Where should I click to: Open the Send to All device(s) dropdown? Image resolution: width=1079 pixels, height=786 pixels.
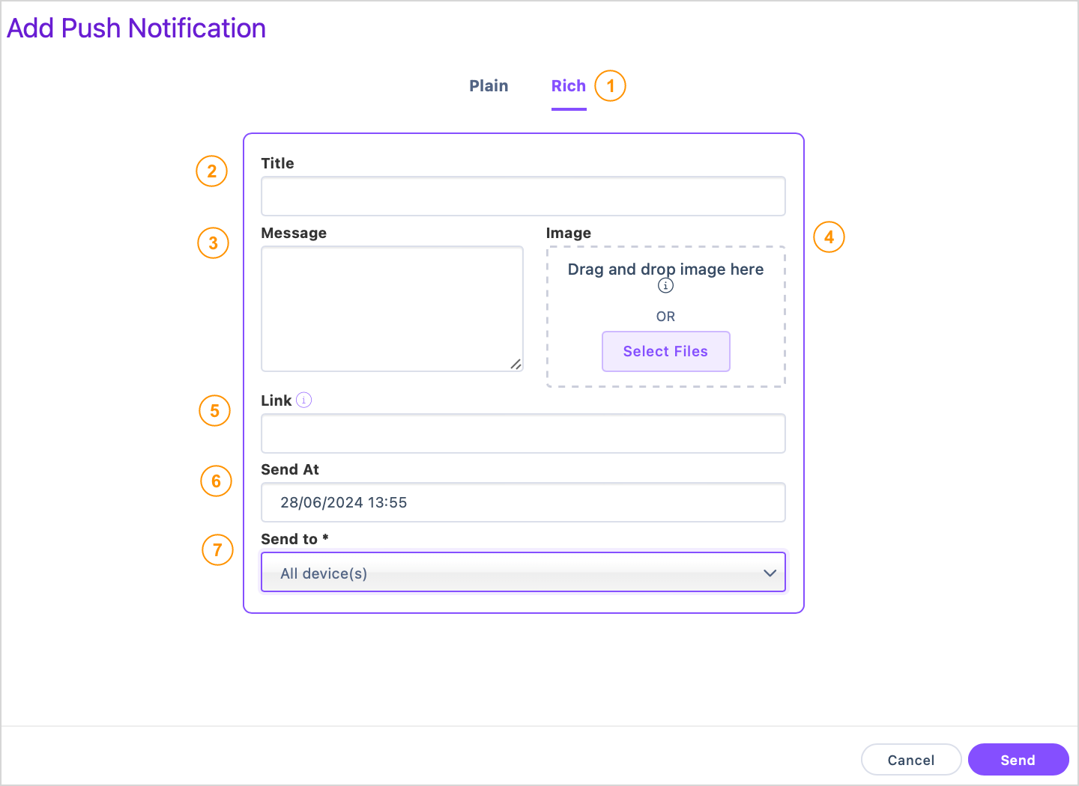(x=523, y=573)
